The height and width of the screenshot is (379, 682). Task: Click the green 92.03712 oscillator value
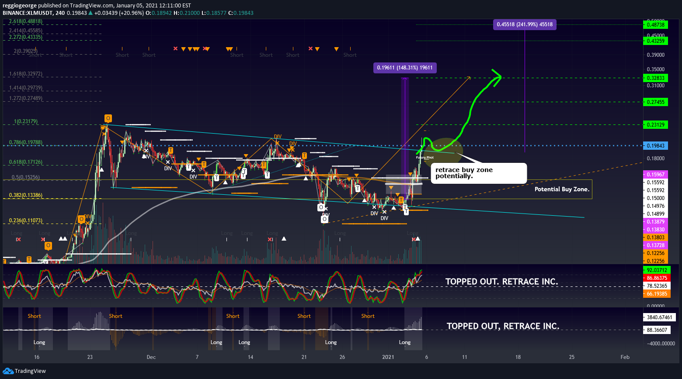(x=657, y=270)
